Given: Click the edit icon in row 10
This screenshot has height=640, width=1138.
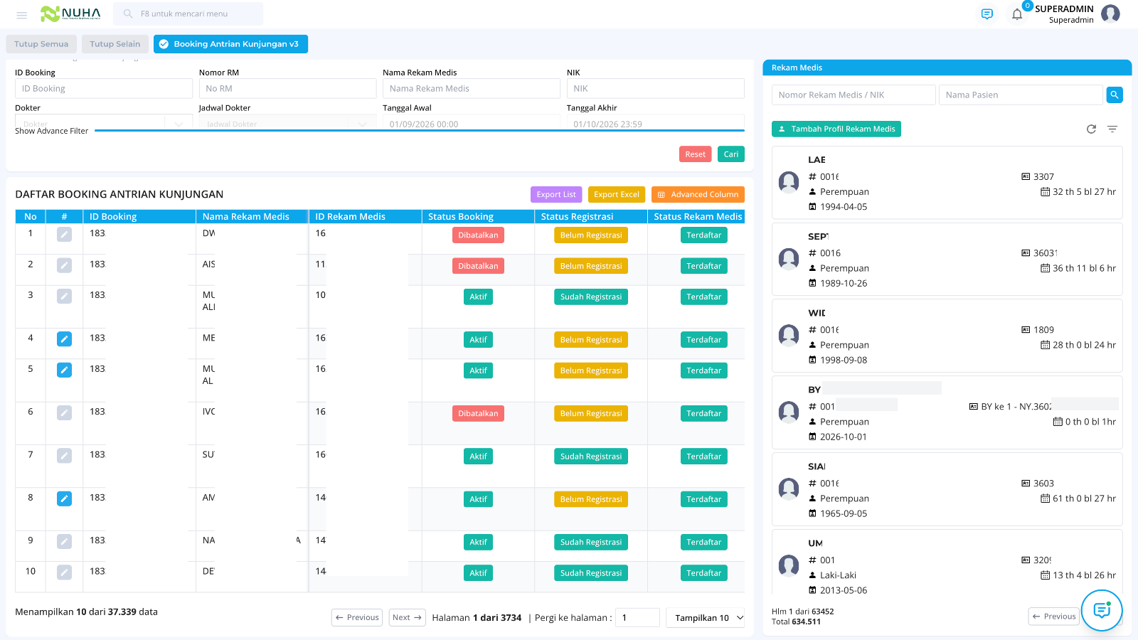Looking at the screenshot, I should tap(64, 572).
